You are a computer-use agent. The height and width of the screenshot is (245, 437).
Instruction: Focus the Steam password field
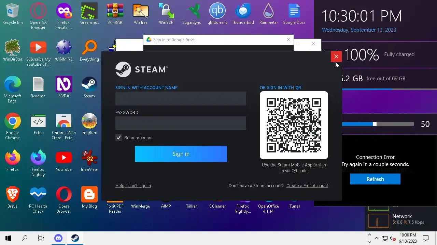click(x=181, y=123)
